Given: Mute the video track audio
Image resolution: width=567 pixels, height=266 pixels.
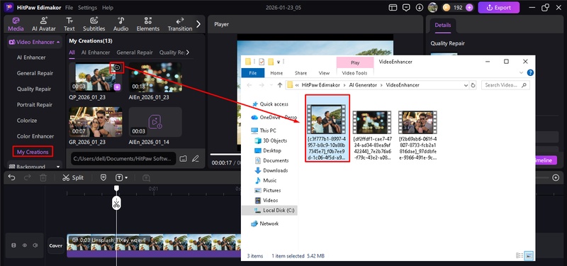Looking at the screenshot, I should [x=35, y=245].
